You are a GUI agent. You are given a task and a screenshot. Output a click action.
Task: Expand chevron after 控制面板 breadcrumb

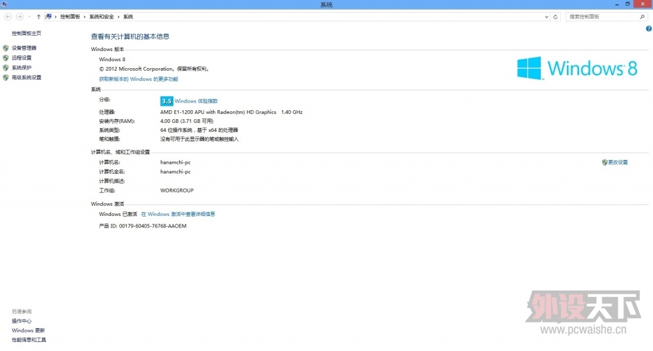[x=85, y=17]
